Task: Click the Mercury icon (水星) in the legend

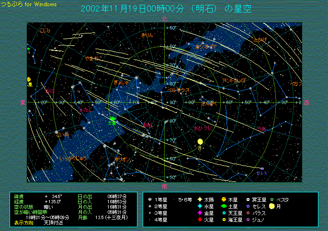Action: (x=199, y=206)
